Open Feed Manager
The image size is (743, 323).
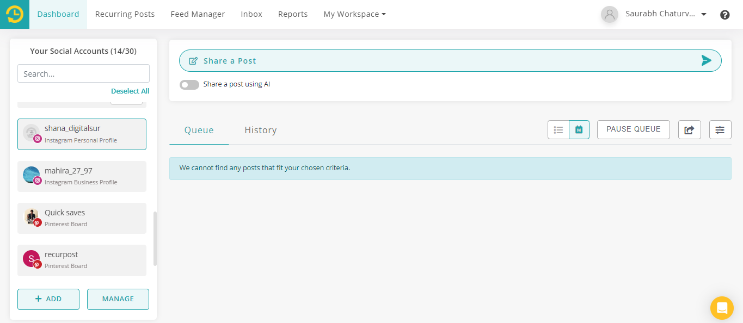click(x=198, y=14)
